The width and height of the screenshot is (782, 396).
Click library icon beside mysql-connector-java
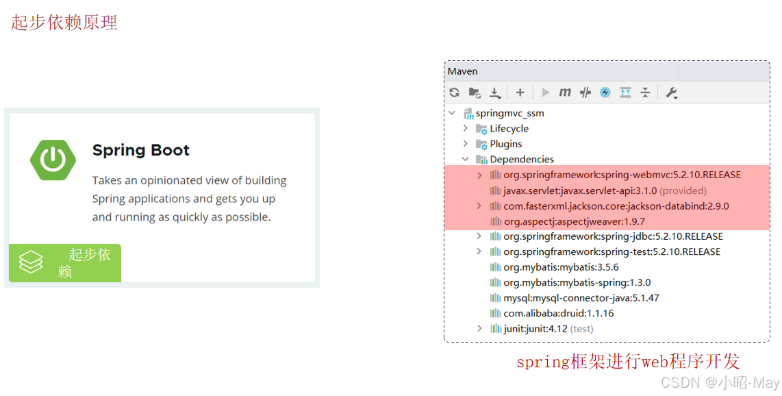495,298
